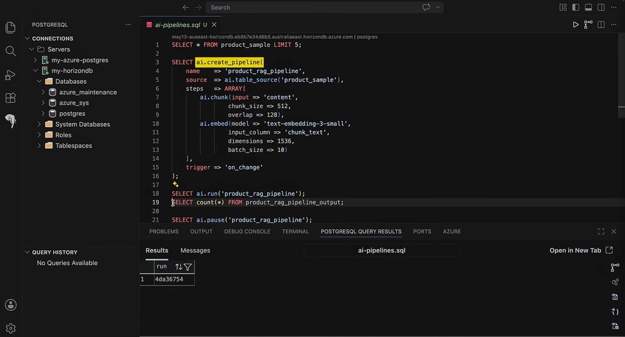625x337 pixels.
Task: Switch to the PROBLEMS panel tab
Action: tap(164, 231)
